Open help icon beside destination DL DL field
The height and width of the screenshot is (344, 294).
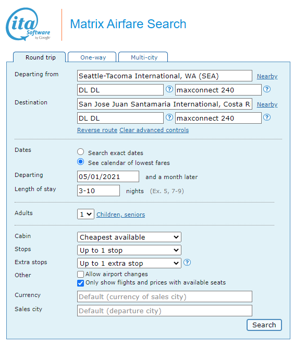pos(169,117)
